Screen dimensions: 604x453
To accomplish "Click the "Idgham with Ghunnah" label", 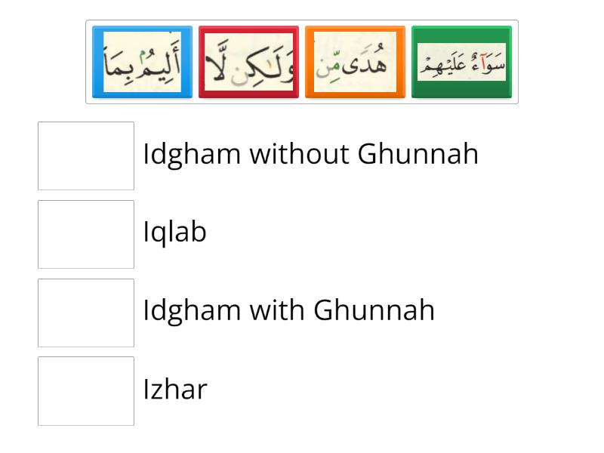I will [288, 310].
